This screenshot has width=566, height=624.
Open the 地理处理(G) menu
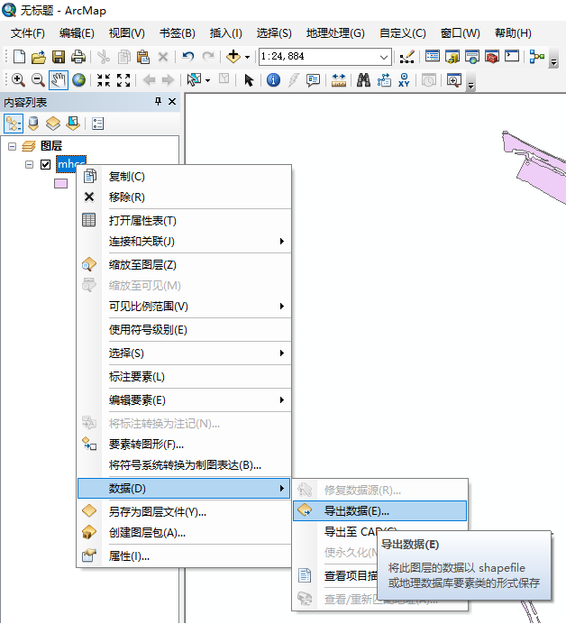click(335, 33)
